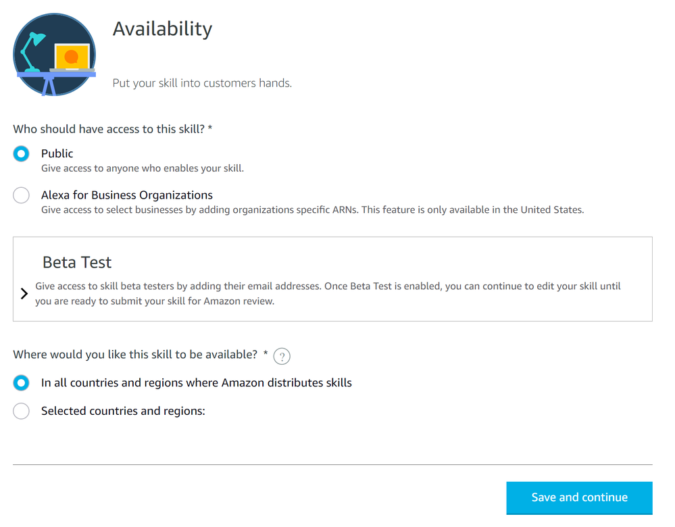The image size is (675, 527).
Task: Click the Availability desk lamp illustration
Action: pos(54,54)
